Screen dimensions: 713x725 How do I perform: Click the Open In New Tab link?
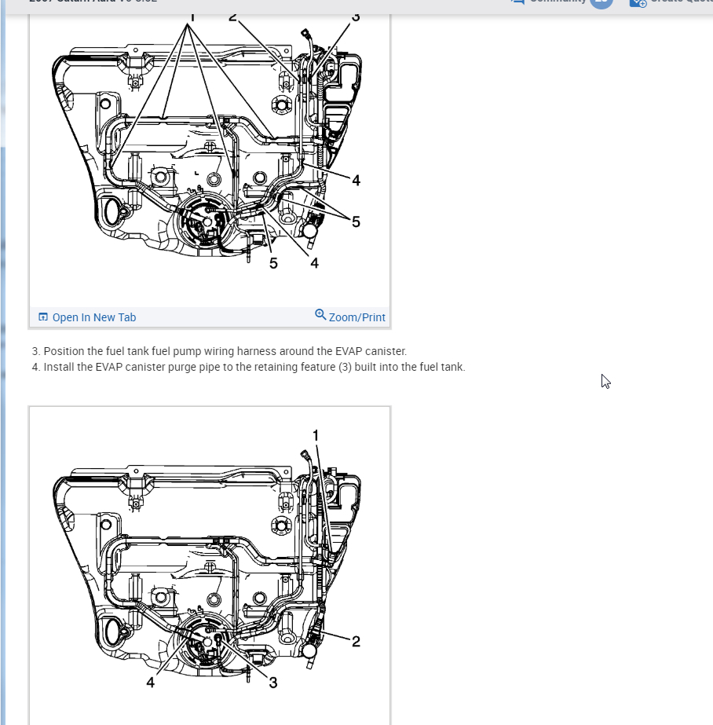87,317
